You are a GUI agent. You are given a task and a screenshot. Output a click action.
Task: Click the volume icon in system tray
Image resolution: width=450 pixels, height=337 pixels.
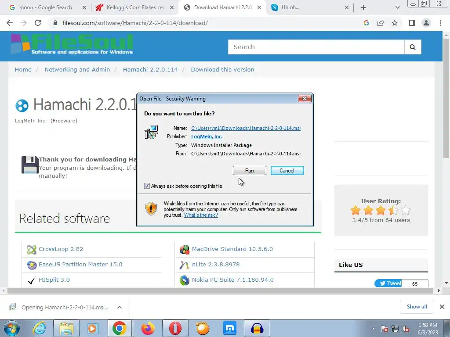(x=406, y=329)
